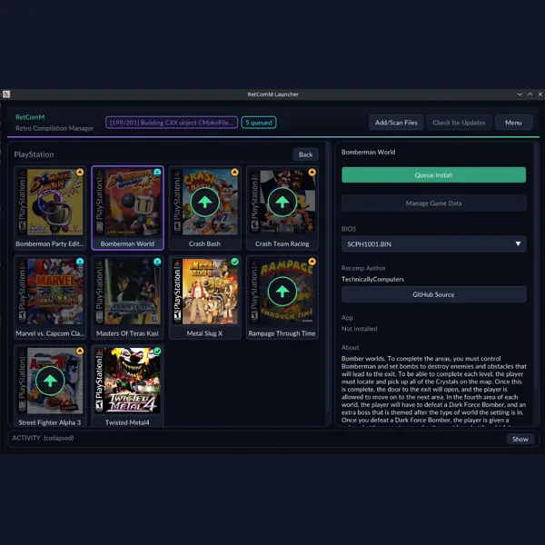Click the BIOS dropdown arrow

[518, 243]
